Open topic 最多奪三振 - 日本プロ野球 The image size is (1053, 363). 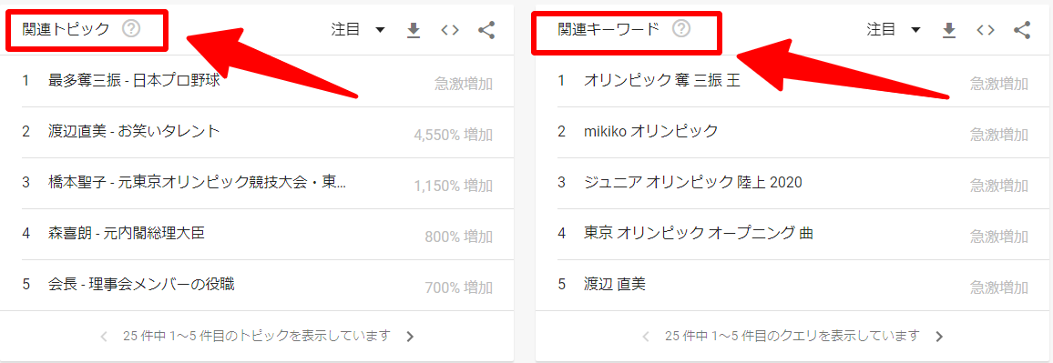[x=134, y=81]
